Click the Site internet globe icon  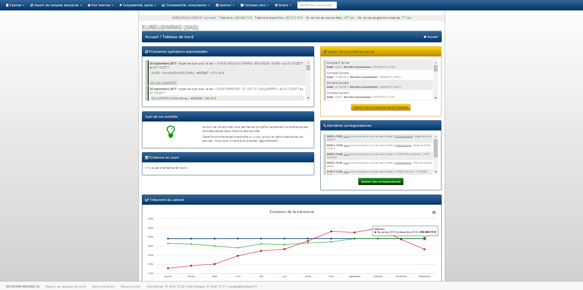[89, 5]
